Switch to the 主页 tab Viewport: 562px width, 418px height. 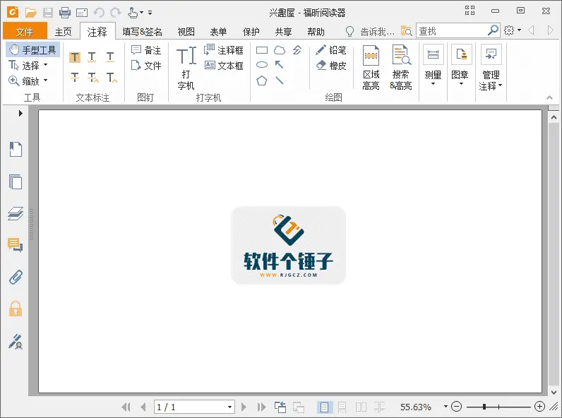[x=64, y=32]
